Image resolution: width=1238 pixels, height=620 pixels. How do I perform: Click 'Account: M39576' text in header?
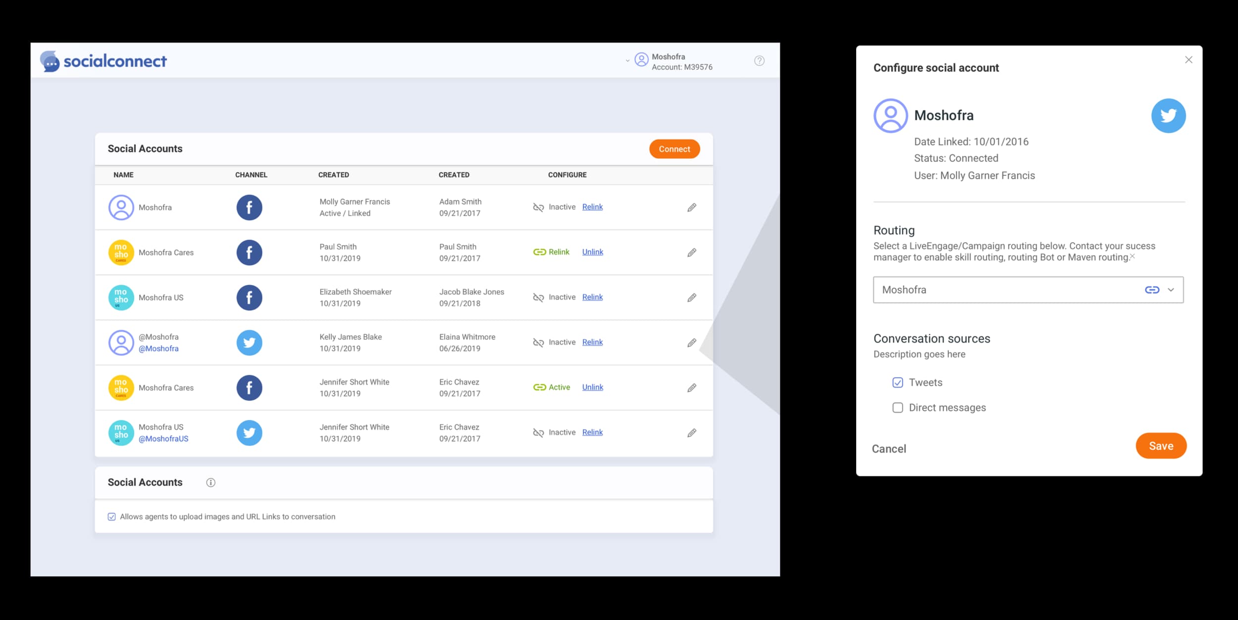point(682,67)
